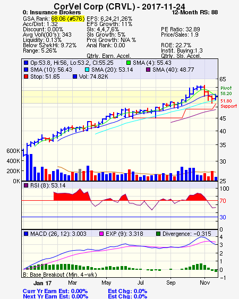Click the 'Vol: 74.82K' legend text
The width and height of the screenshot is (239, 299).
pyautogui.click(x=93, y=76)
